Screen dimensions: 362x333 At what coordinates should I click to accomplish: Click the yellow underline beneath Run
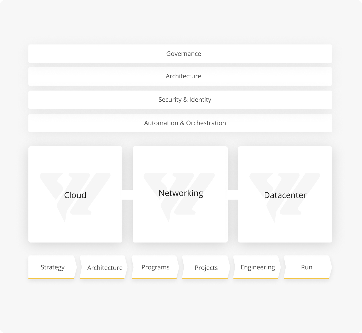[x=306, y=279]
